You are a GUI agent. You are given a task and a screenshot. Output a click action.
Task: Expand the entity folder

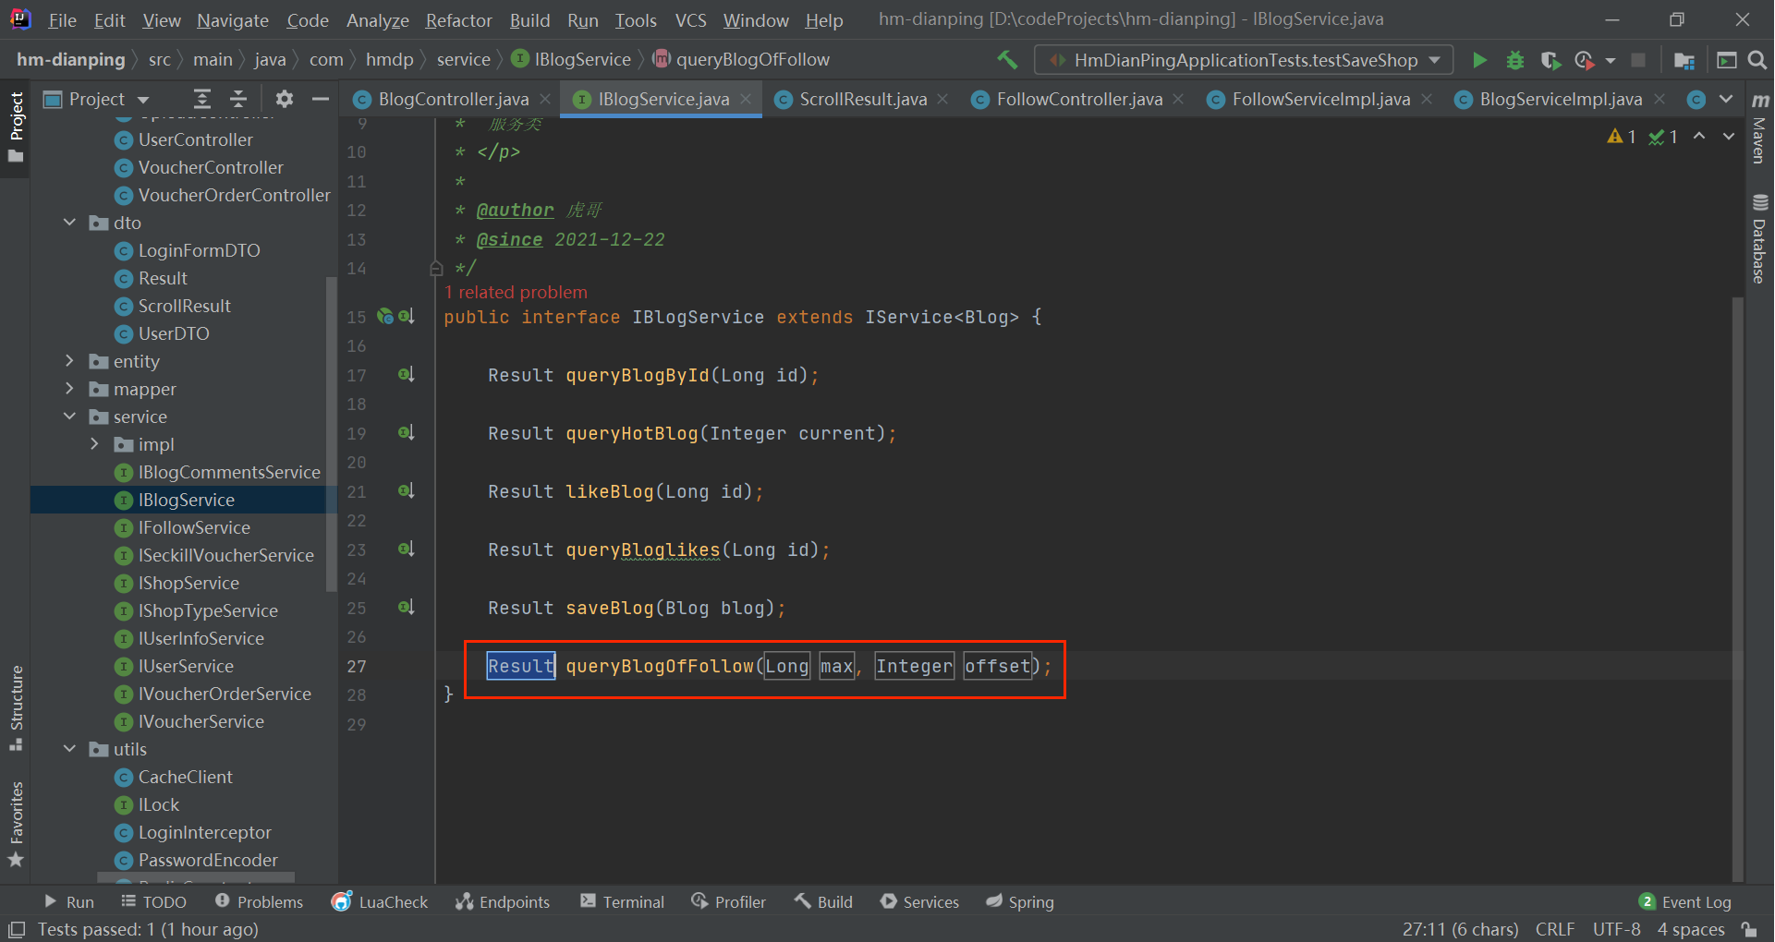(69, 361)
